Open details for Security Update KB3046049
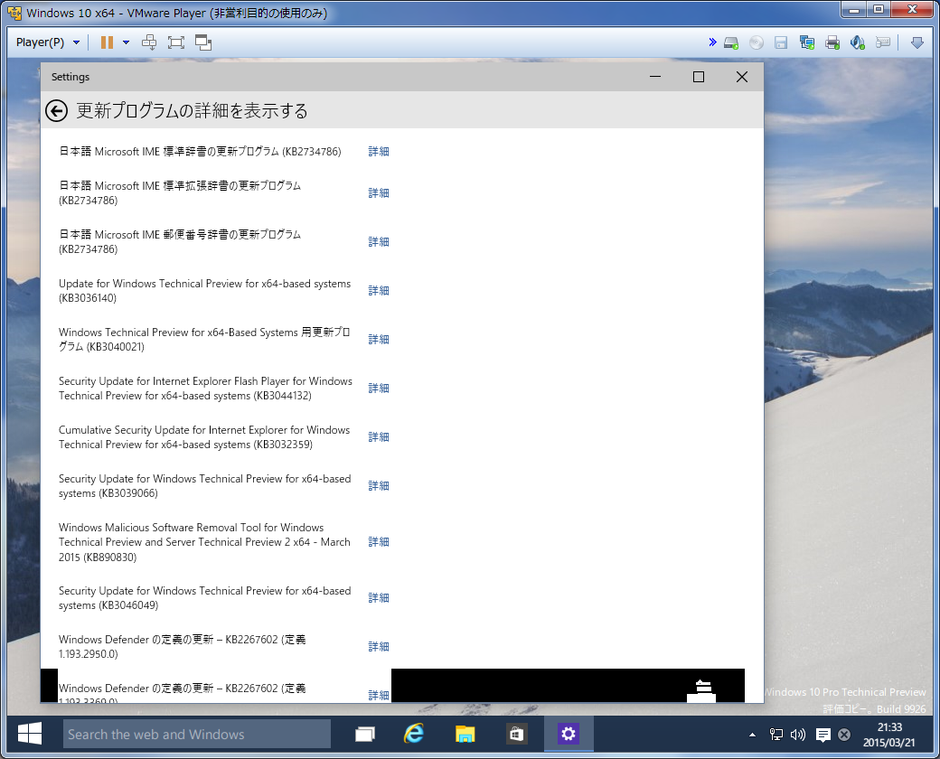 (379, 598)
